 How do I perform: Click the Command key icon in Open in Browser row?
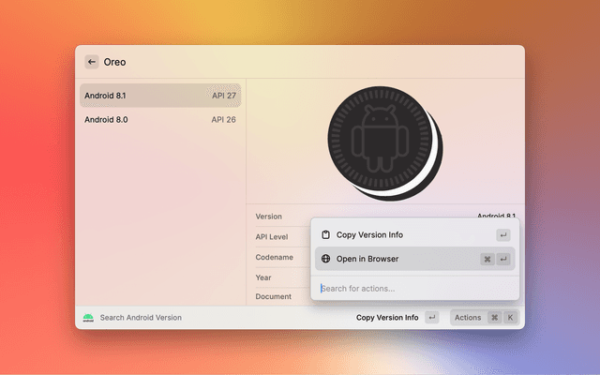coord(487,259)
